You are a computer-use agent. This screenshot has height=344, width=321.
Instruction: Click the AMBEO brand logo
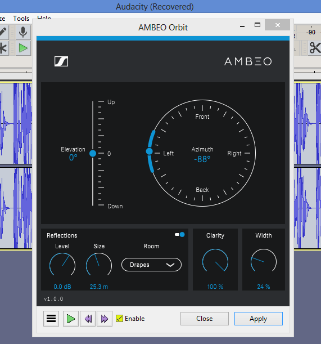coord(248,61)
